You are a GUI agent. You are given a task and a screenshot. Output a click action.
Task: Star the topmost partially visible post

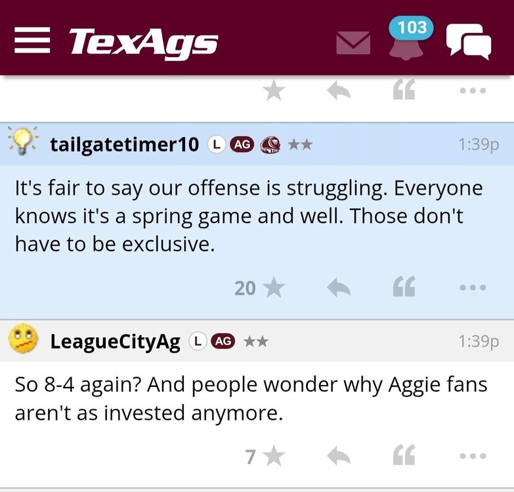[274, 91]
